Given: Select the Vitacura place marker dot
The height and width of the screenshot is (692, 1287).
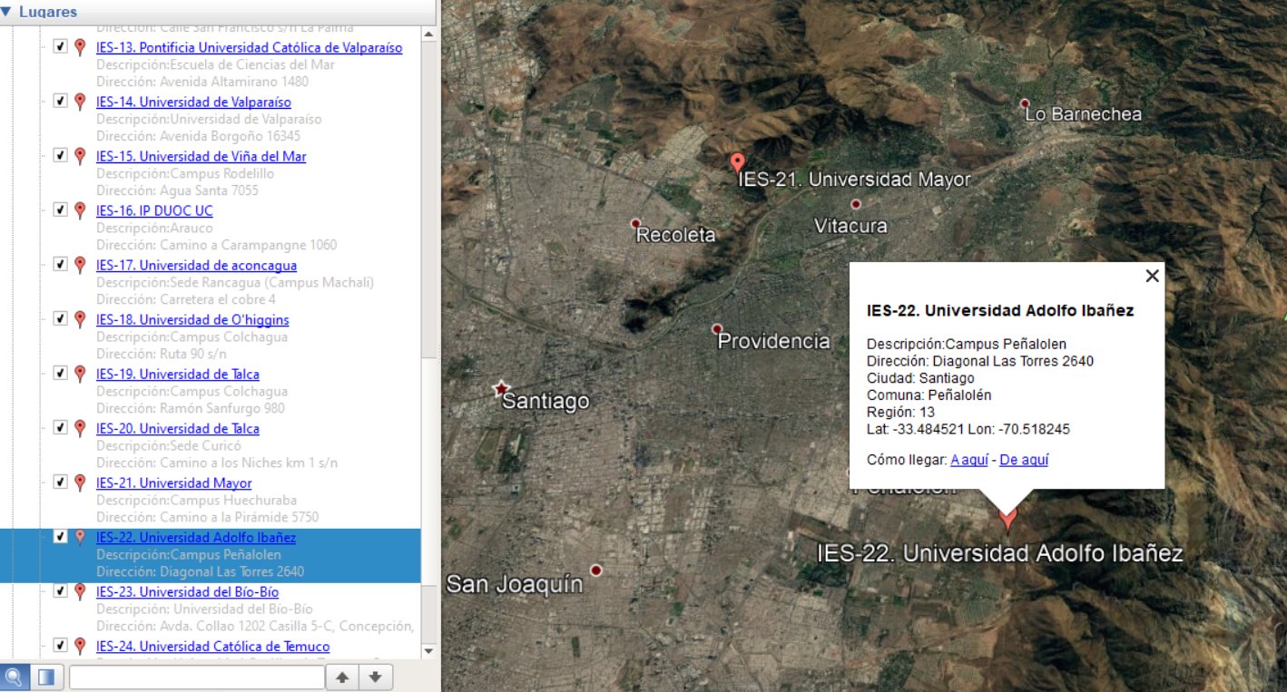Looking at the screenshot, I should pyautogui.click(x=855, y=204).
